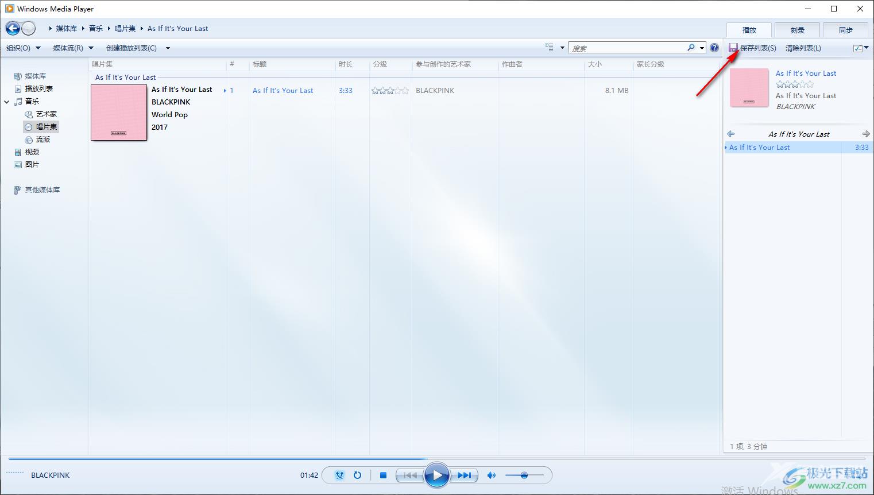Click As If It's Your Last breadcrumb
The width and height of the screenshot is (874, 495).
click(177, 28)
